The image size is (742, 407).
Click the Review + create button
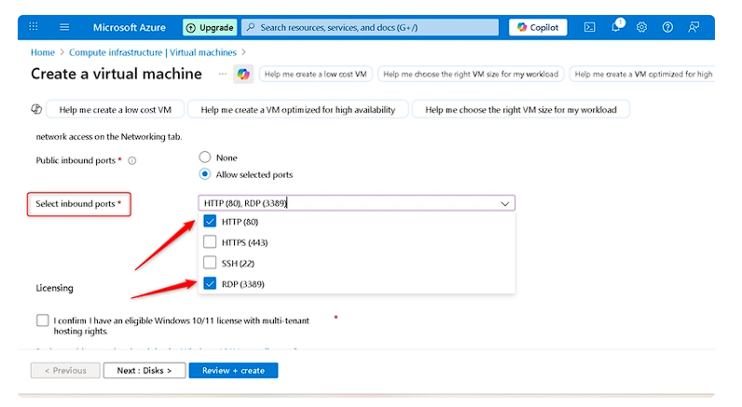click(x=233, y=371)
